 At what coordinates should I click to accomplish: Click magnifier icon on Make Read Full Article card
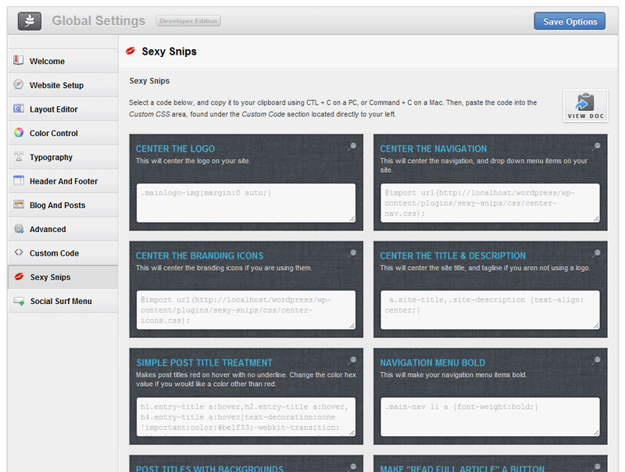[x=596, y=467]
